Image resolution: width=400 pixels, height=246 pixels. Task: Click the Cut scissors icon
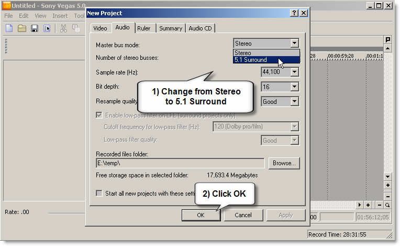pos(63,28)
